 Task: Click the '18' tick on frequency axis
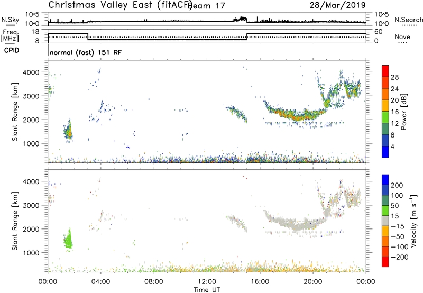click(x=35, y=32)
